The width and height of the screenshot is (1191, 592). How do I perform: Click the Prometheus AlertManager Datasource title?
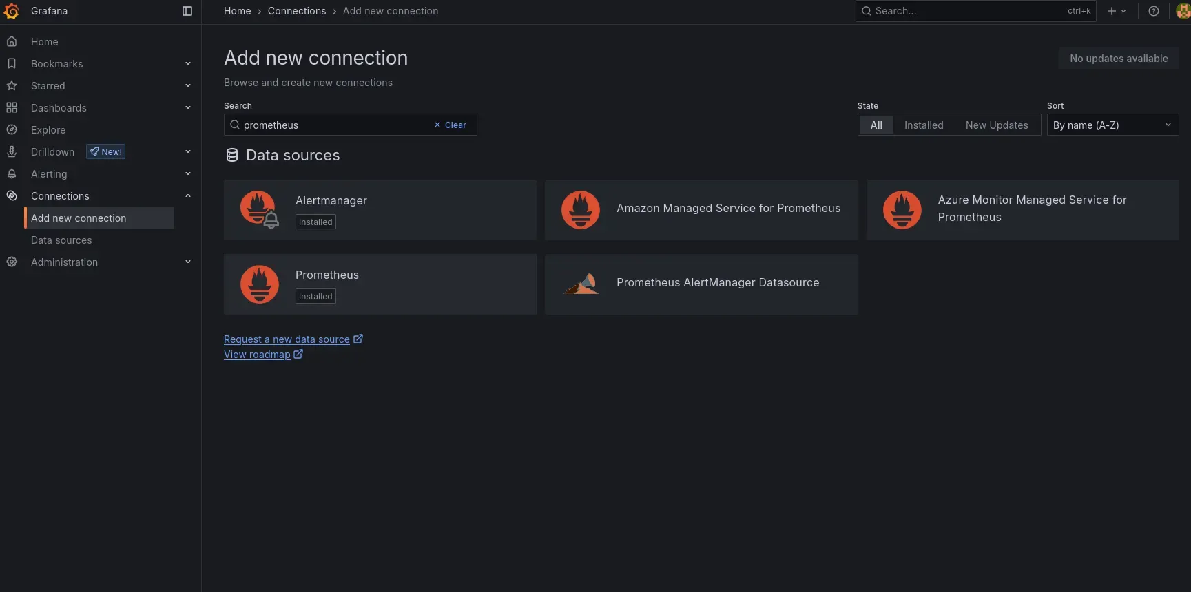point(718,283)
